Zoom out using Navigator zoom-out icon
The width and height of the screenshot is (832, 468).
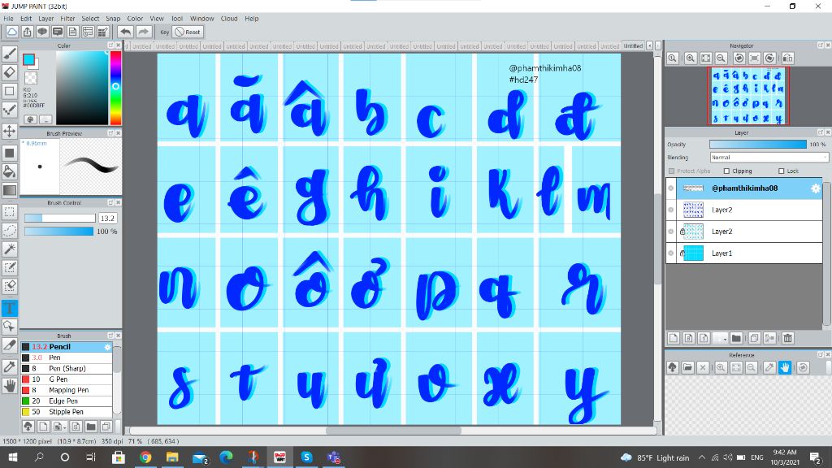coord(721,58)
